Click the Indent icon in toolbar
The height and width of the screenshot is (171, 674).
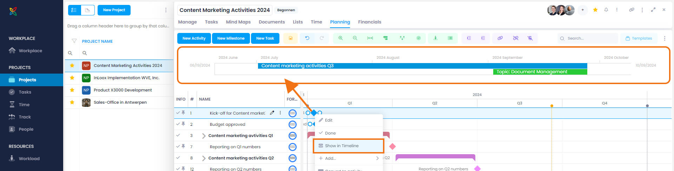469,38
